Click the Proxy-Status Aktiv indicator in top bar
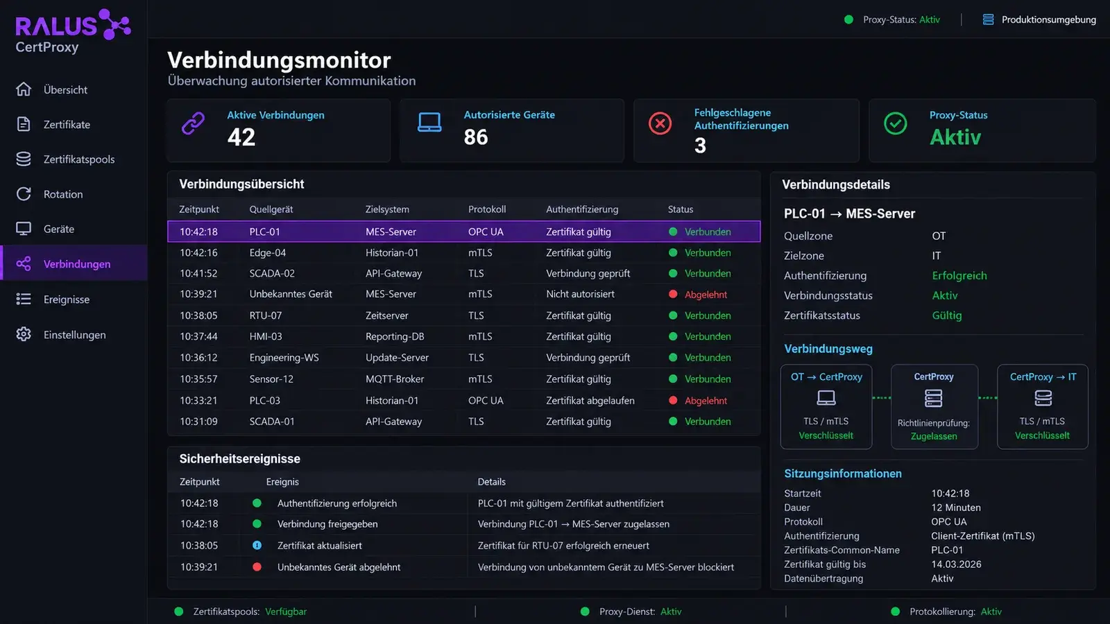The height and width of the screenshot is (624, 1110). pyautogui.click(x=892, y=19)
